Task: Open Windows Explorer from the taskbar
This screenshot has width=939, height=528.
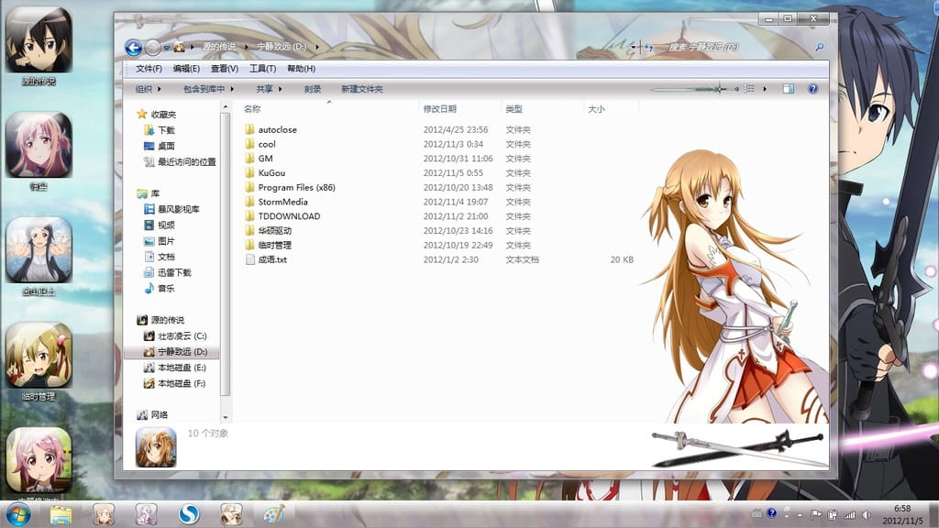Action: click(60, 515)
